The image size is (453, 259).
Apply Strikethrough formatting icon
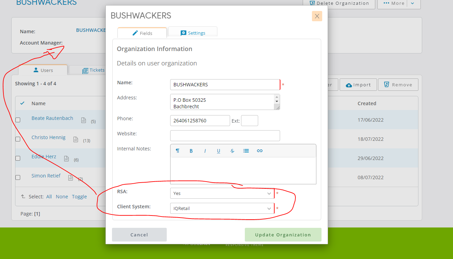pyautogui.click(x=232, y=151)
